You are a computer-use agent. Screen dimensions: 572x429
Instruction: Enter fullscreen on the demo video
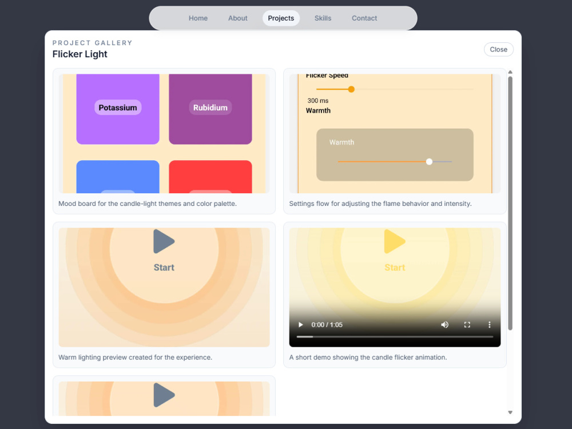pos(467,325)
